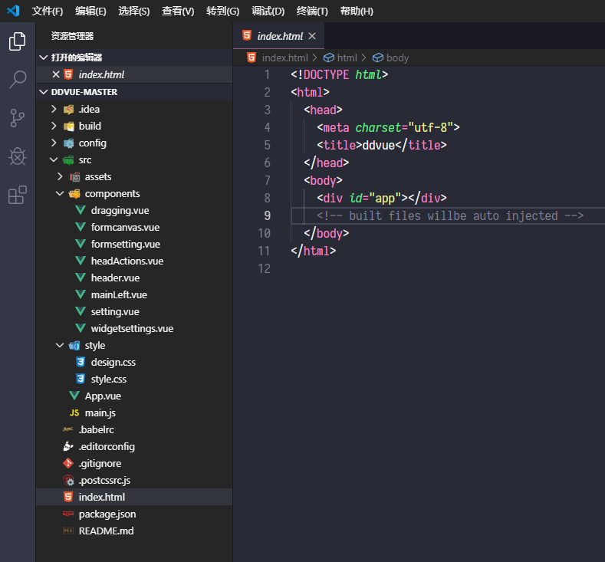
Task: Click the build folder icon
Action: coord(69,127)
